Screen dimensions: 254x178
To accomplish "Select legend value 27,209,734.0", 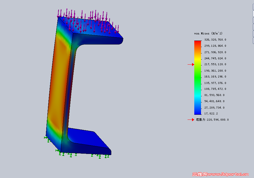I will tap(214, 107).
